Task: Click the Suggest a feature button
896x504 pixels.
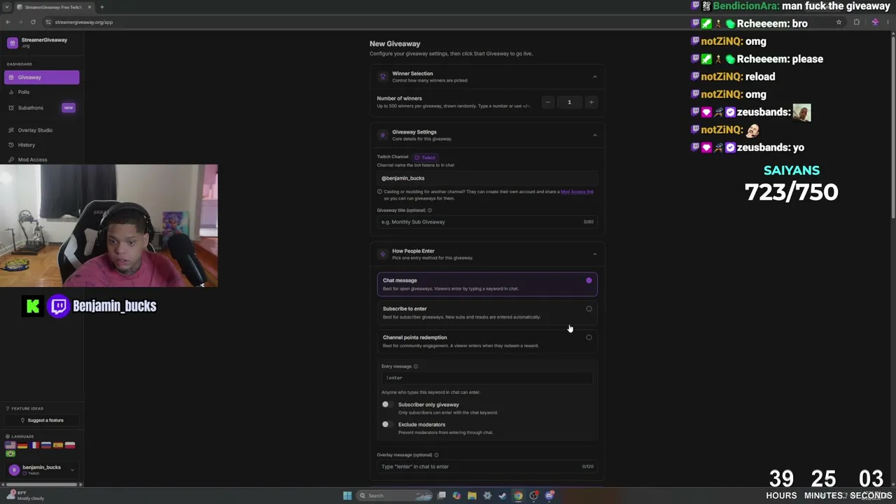Action: point(42,420)
